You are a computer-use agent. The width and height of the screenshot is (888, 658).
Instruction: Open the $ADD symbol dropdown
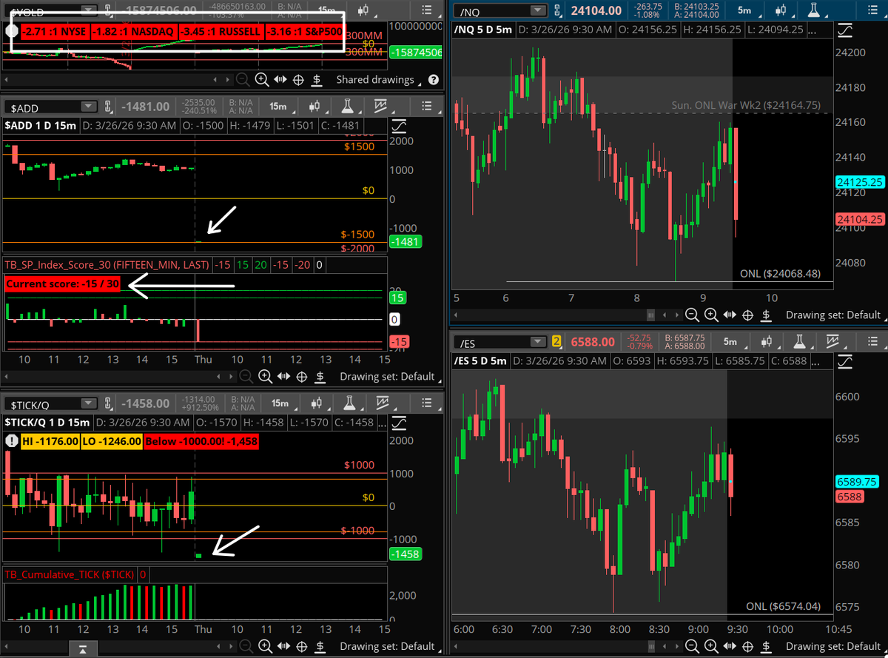(x=89, y=107)
